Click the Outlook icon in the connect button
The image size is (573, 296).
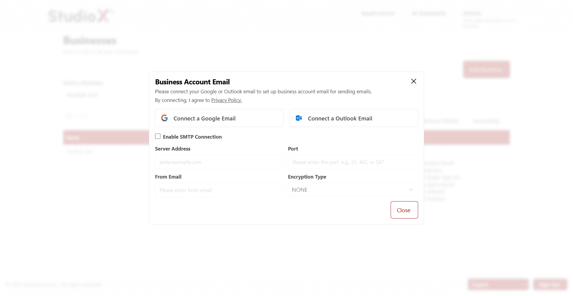(x=299, y=118)
